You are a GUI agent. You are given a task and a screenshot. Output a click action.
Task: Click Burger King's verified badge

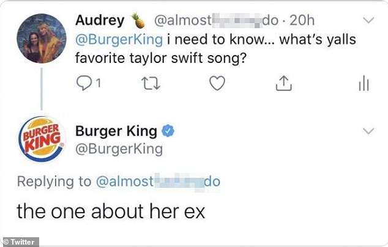click(x=168, y=130)
